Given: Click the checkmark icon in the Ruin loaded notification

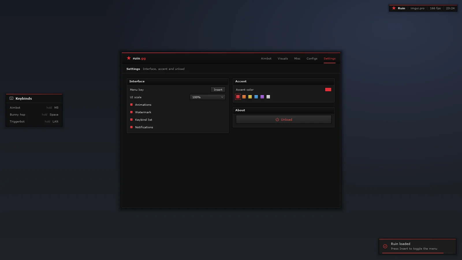Looking at the screenshot, I should point(385,246).
